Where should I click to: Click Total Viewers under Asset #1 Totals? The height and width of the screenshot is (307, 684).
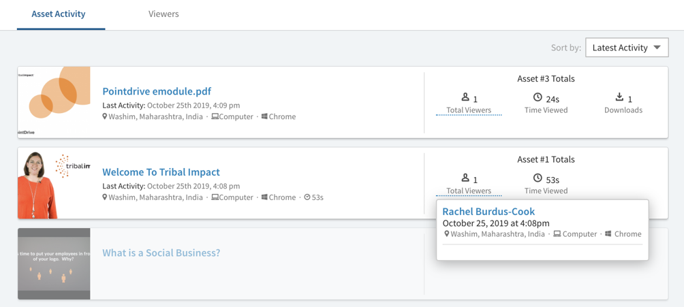(x=469, y=191)
